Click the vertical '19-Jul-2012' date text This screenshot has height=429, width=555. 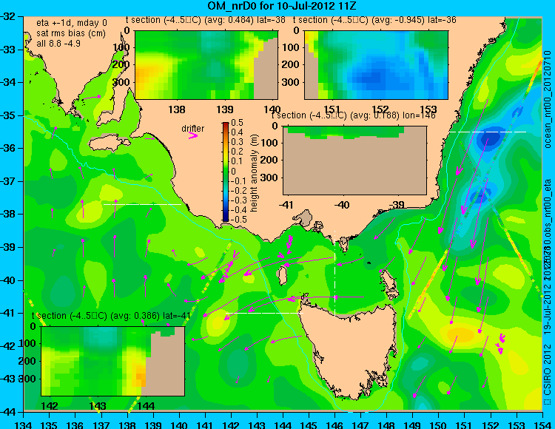[548, 308]
